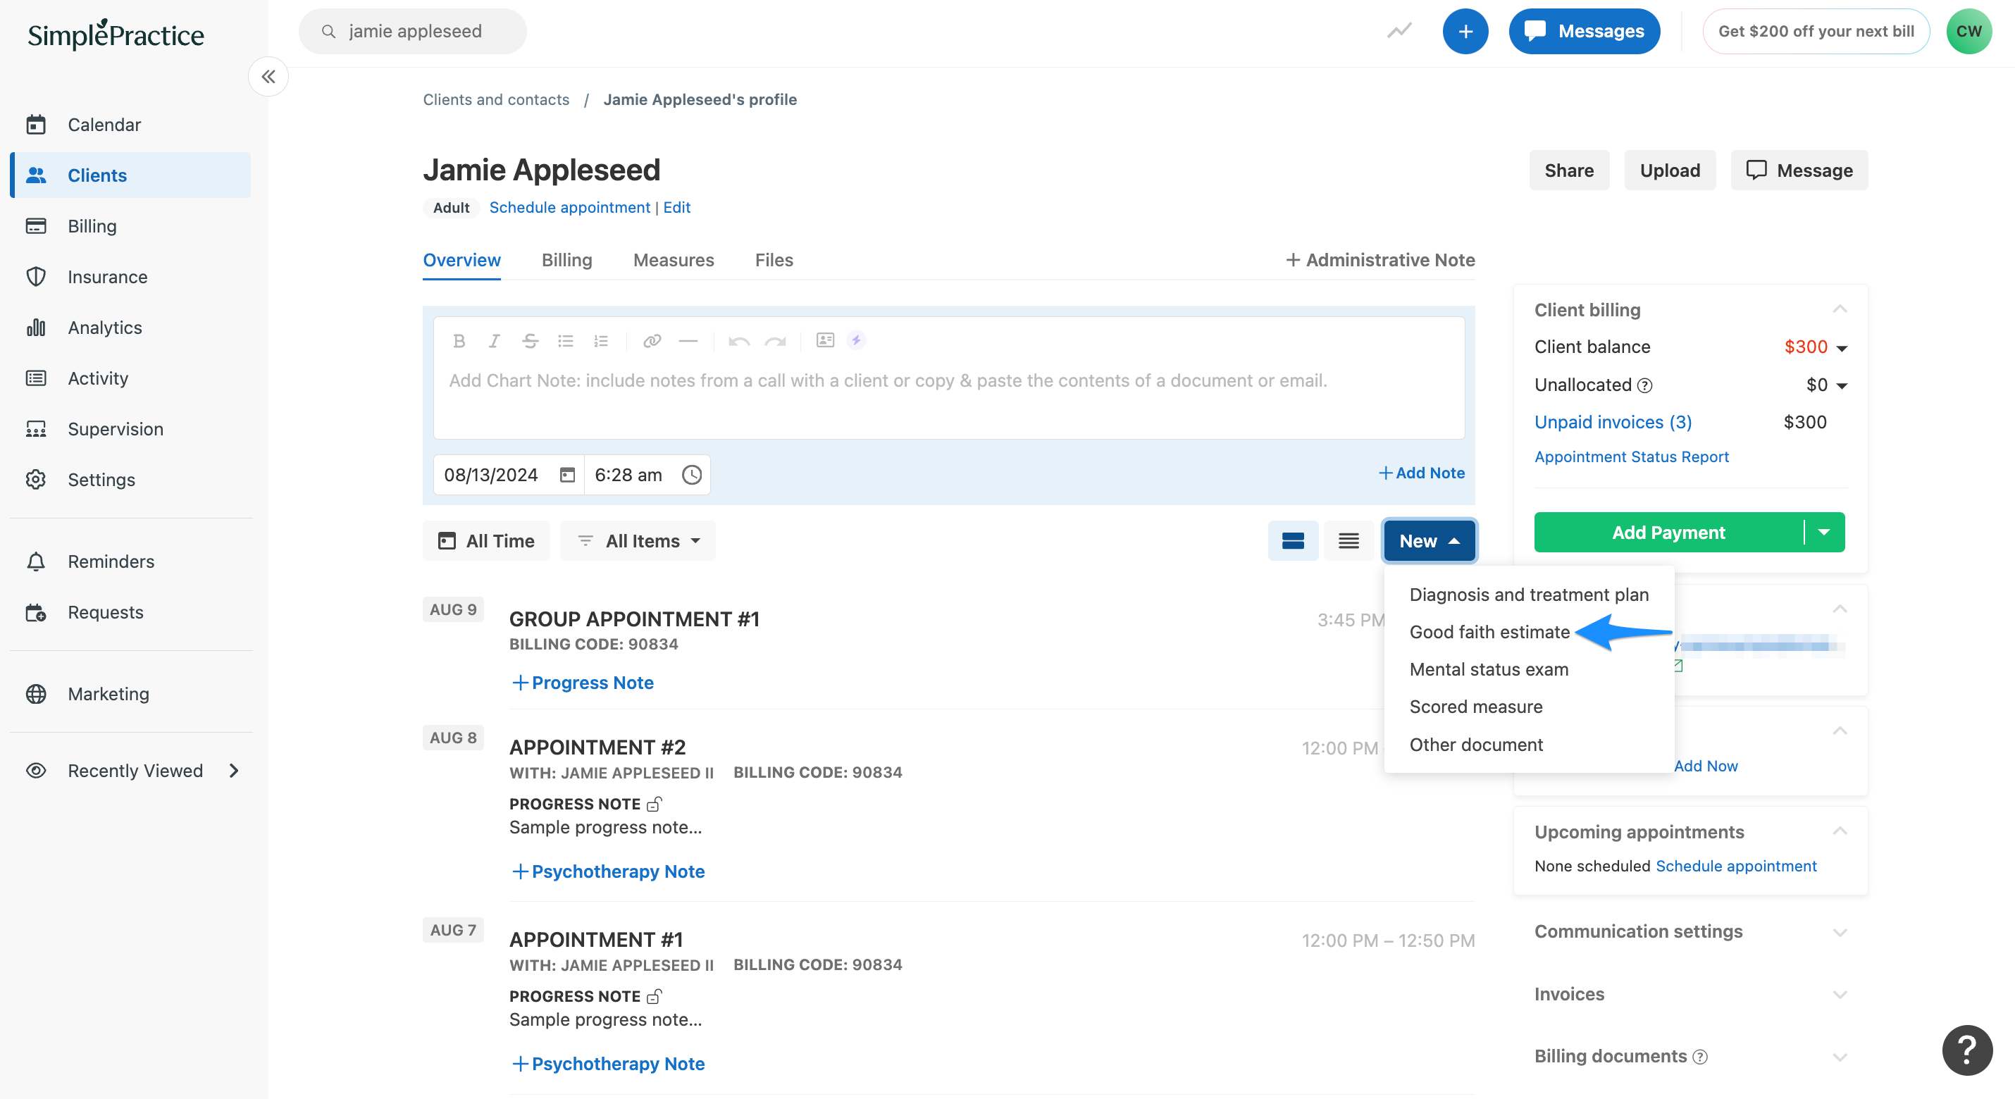Click the jamie appleseed search field

412,31
